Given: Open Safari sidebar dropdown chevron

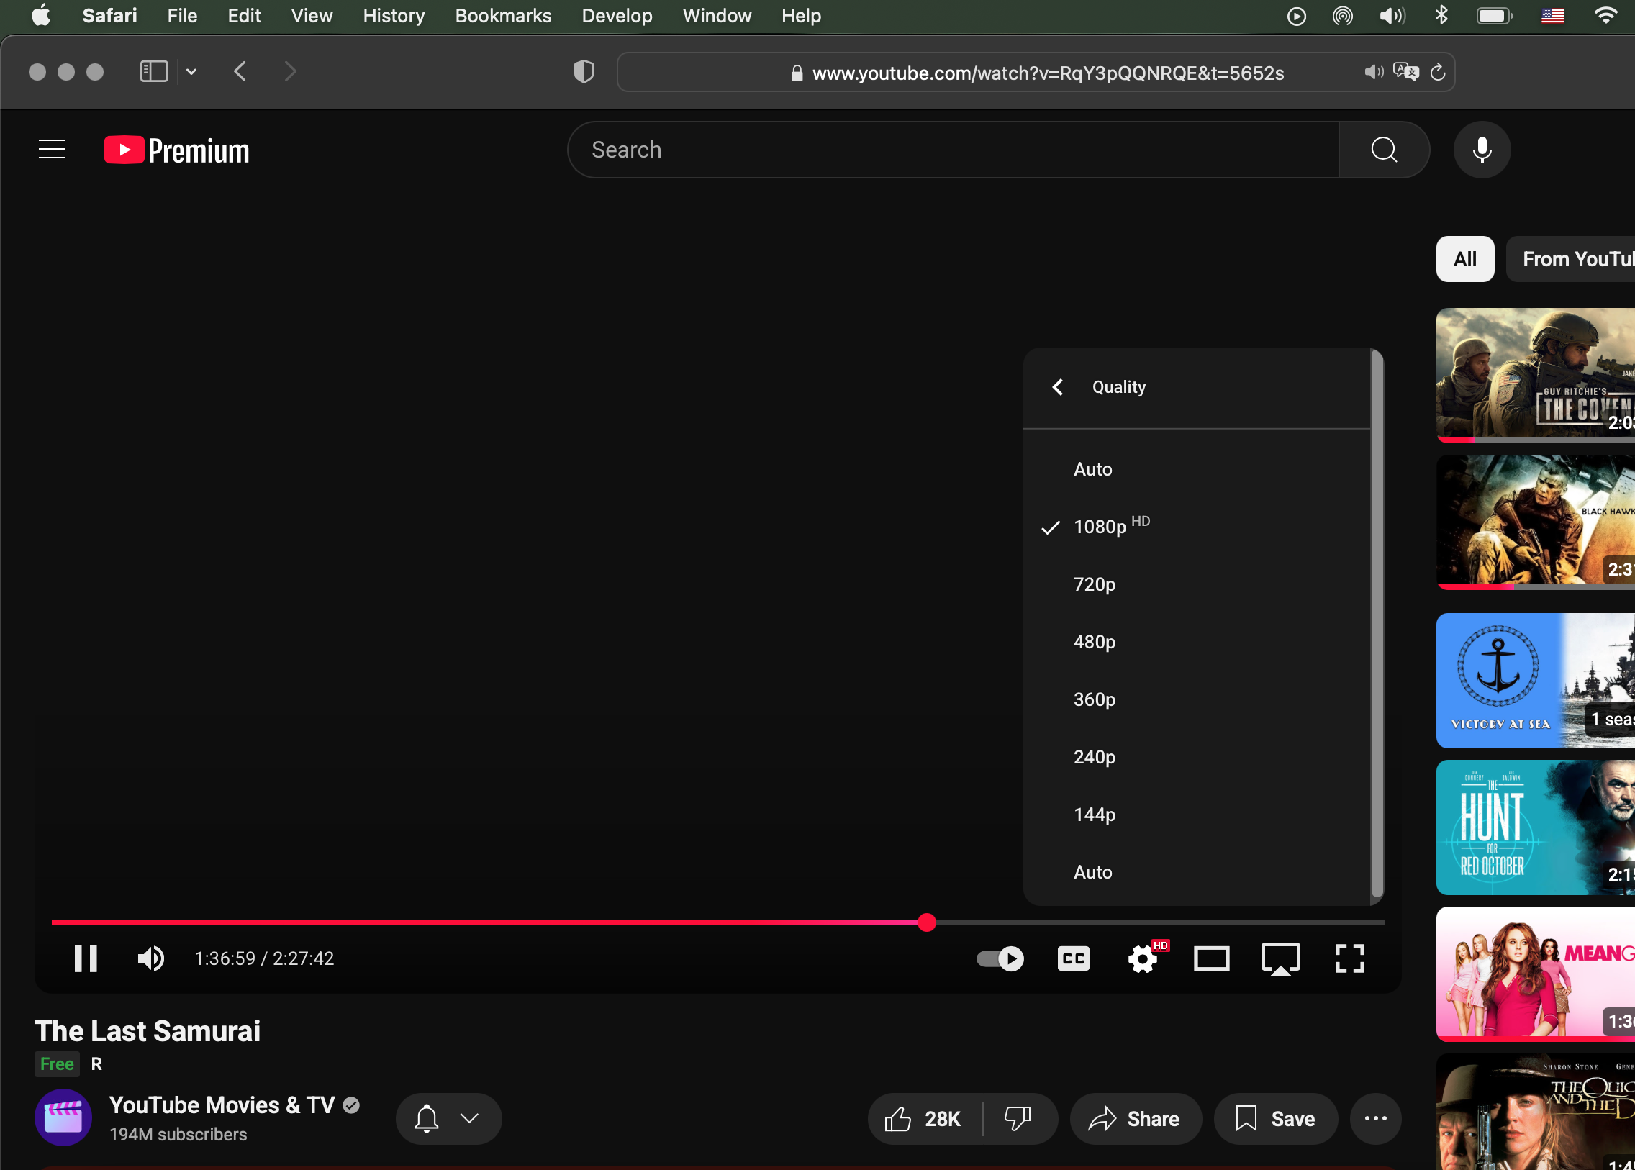Looking at the screenshot, I should click(x=191, y=72).
